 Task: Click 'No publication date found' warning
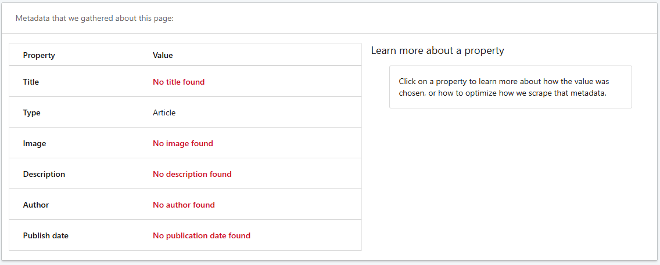(201, 235)
